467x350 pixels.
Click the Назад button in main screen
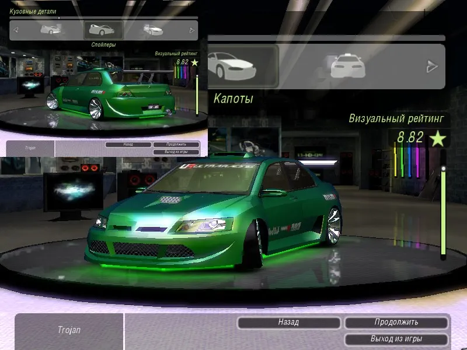(289, 323)
